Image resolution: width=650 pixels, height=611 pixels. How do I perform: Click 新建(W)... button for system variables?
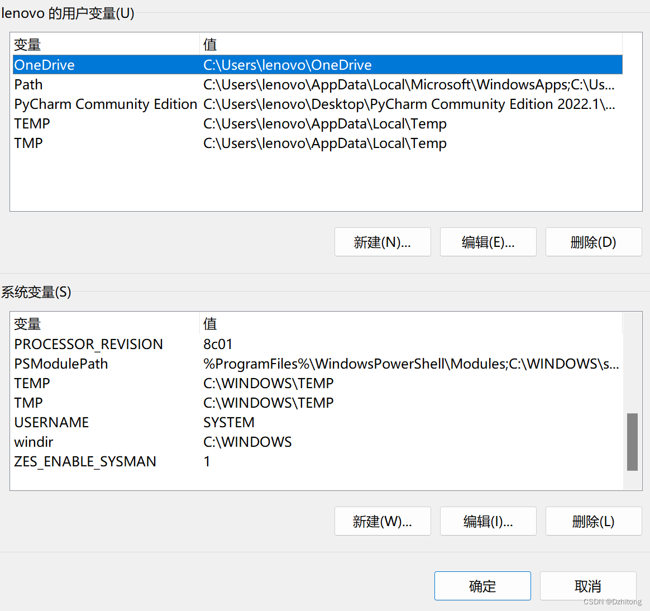click(x=382, y=521)
